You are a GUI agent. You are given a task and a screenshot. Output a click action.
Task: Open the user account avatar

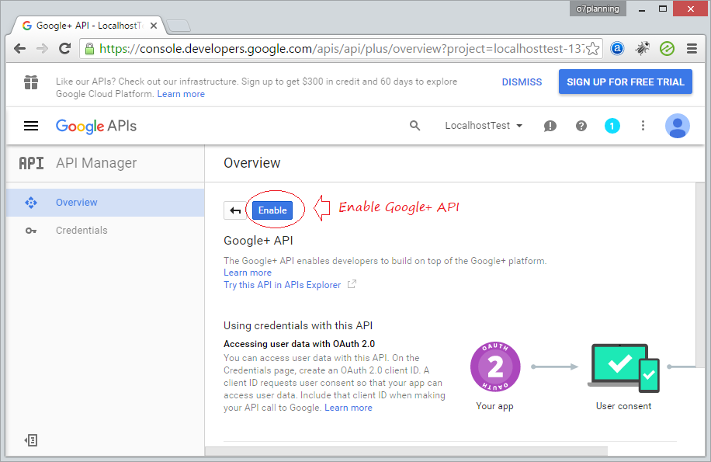678,126
